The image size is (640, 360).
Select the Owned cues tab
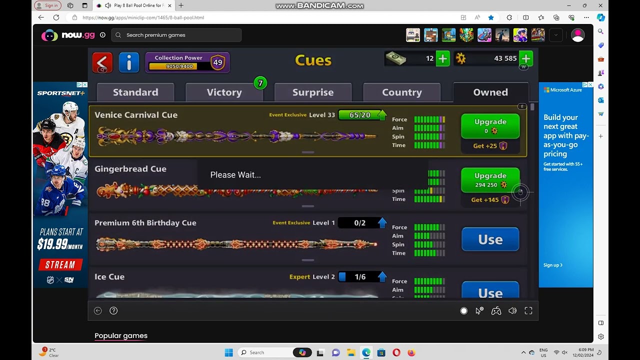coord(490,92)
